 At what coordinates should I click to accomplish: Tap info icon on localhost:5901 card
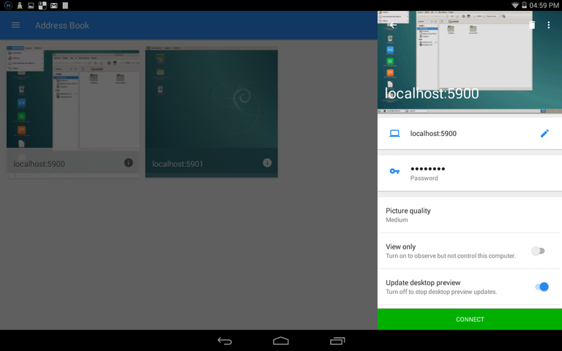(267, 163)
